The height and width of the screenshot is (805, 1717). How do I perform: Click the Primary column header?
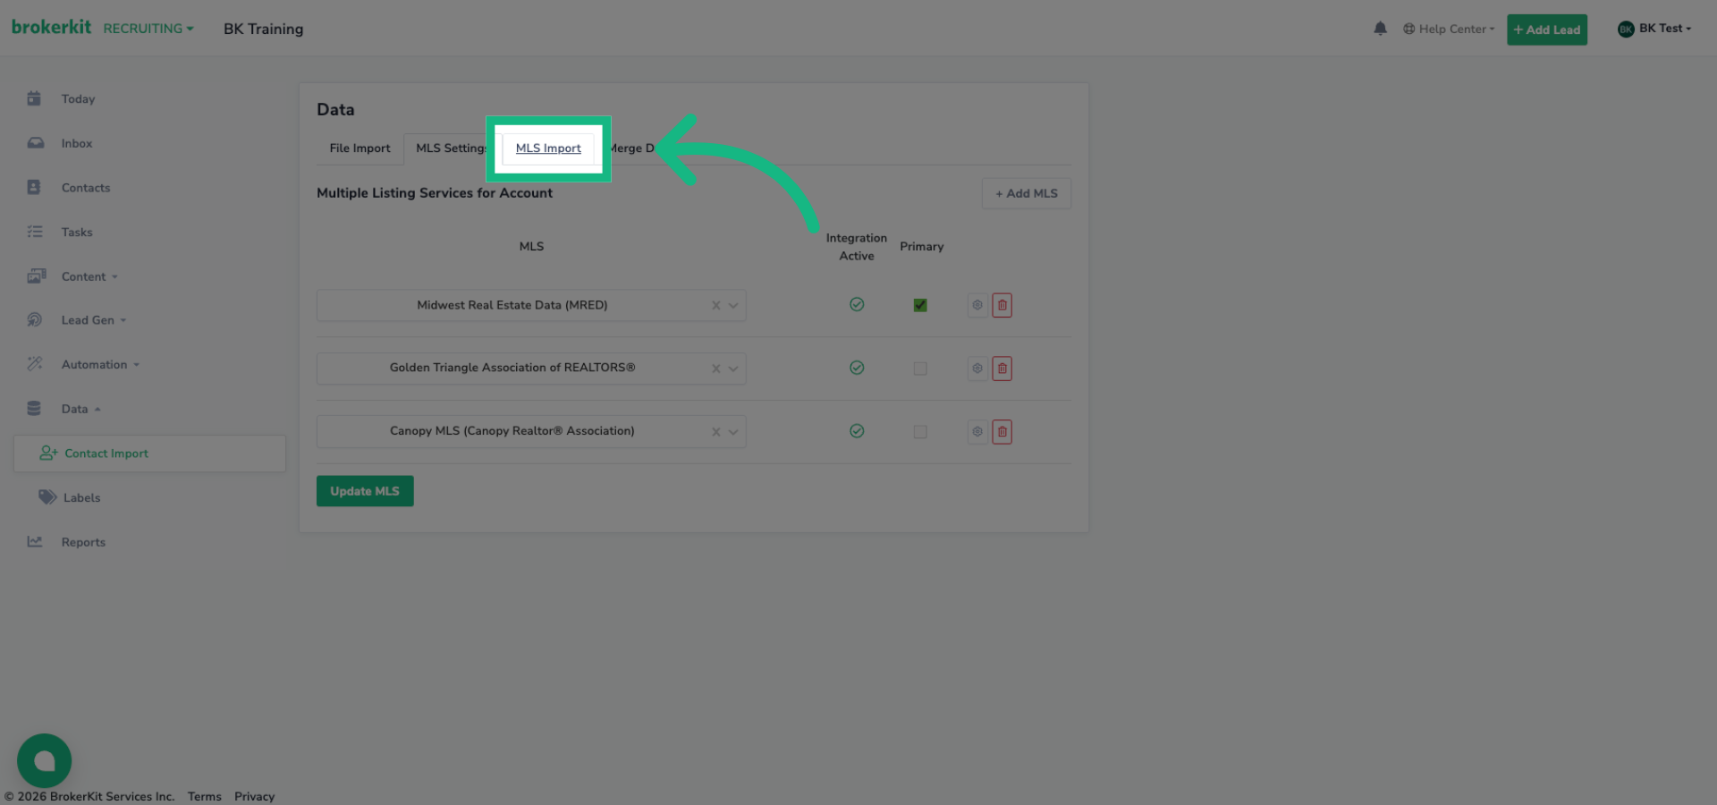tap(921, 246)
